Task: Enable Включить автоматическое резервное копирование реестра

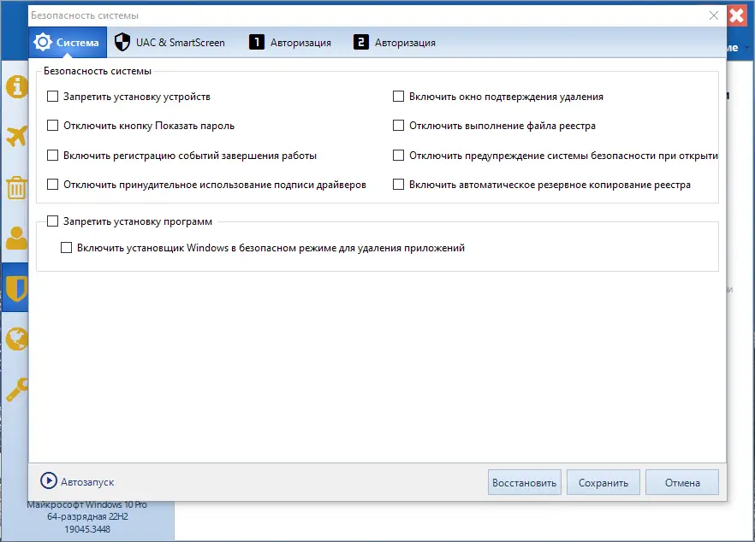Action: (x=398, y=184)
